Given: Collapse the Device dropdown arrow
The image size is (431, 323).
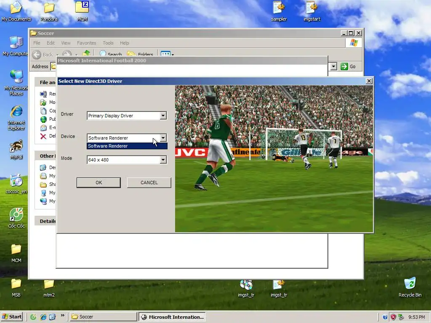Looking at the screenshot, I should pyautogui.click(x=163, y=138).
